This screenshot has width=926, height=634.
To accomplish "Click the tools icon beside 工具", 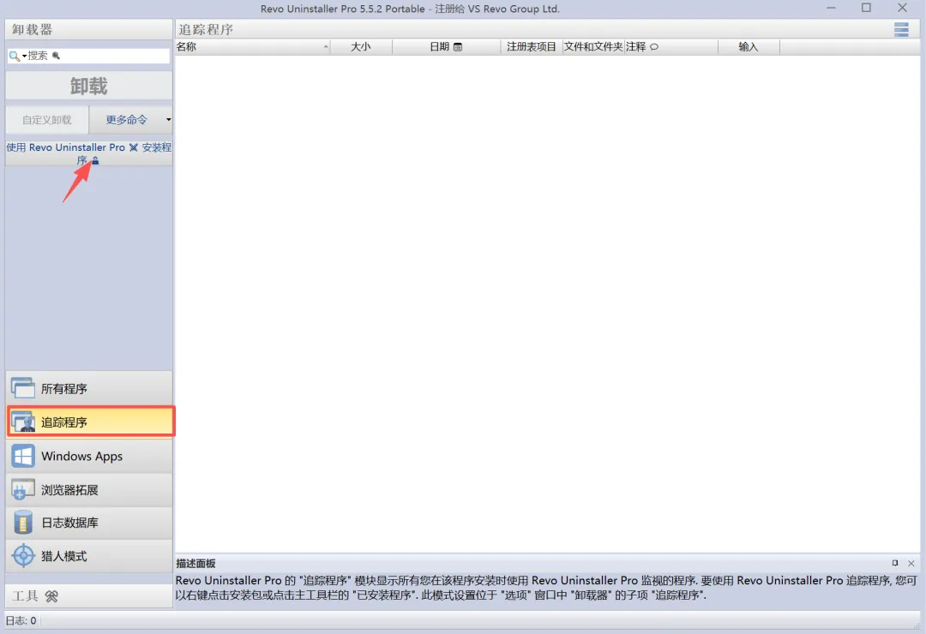I will (x=51, y=597).
